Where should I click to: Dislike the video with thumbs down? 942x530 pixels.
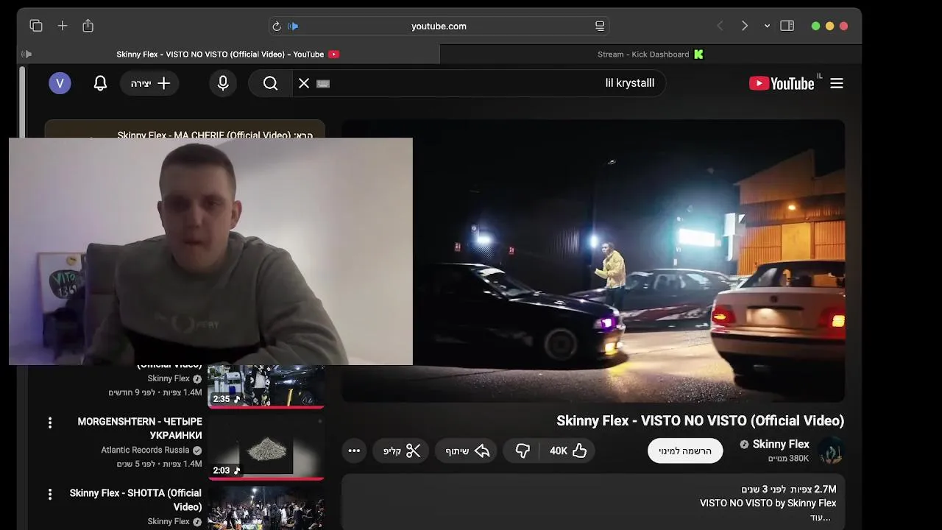pyautogui.click(x=523, y=451)
